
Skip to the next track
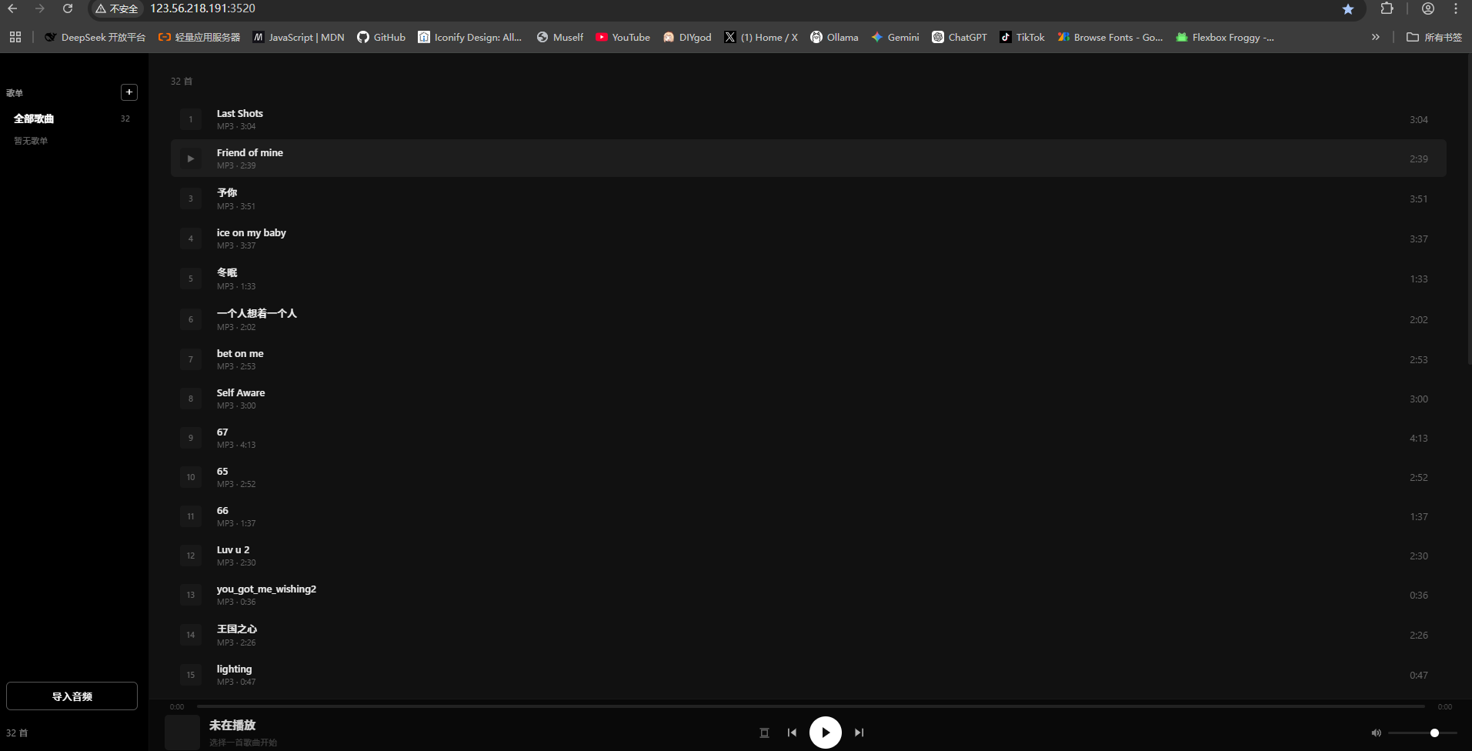click(x=859, y=733)
